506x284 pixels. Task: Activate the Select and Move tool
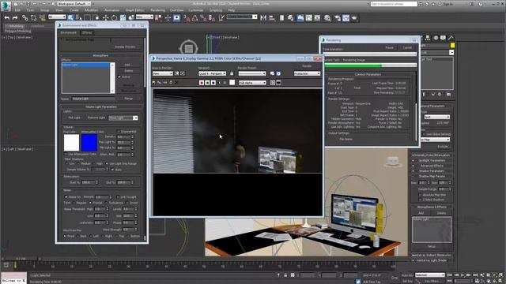click(x=105, y=17)
